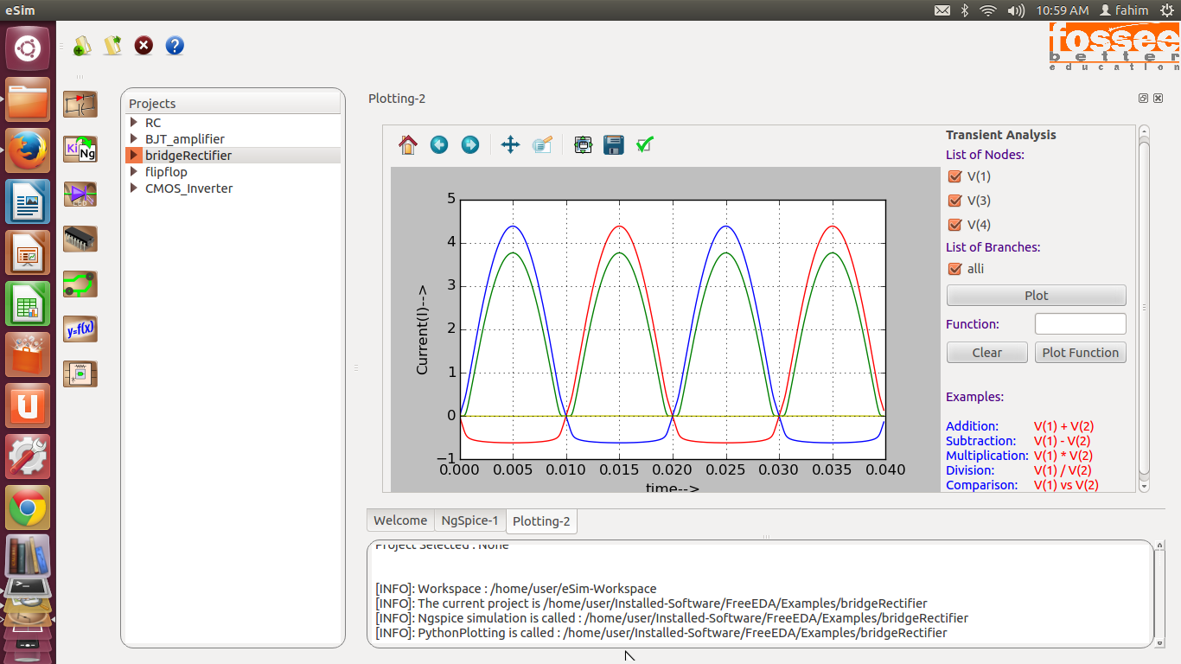Image resolution: width=1181 pixels, height=664 pixels.
Task: Expand the BJT_amplifier project
Action: coord(134,139)
